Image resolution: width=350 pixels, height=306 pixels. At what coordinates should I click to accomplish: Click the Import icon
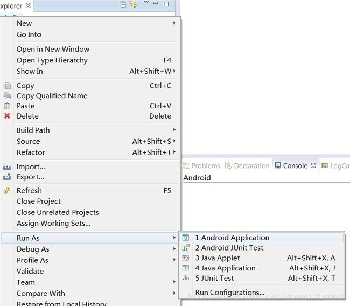point(7,166)
